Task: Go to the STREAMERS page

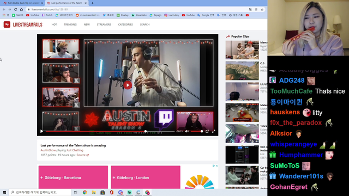Action: pos(104,24)
